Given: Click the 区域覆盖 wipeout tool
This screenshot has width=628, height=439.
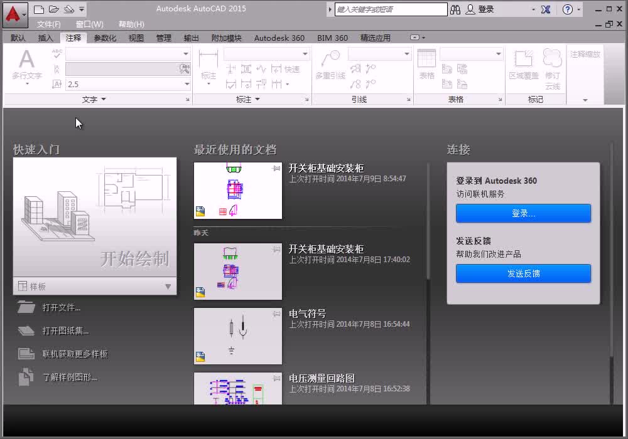Looking at the screenshot, I should [x=524, y=64].
